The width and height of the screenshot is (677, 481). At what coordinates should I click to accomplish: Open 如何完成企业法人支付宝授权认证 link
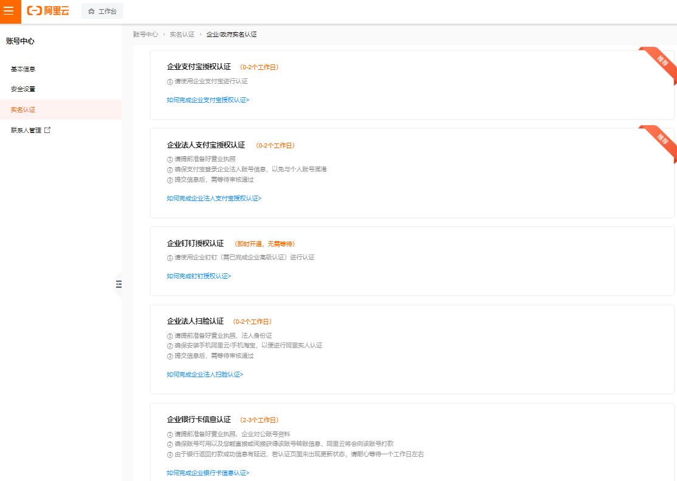214,199
